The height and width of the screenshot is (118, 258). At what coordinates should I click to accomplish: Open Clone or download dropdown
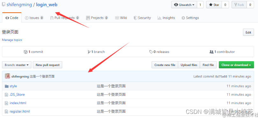[x=236, y=65]
